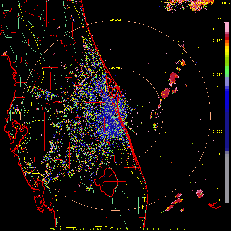Click the black radar site dot

pos(115,116)
